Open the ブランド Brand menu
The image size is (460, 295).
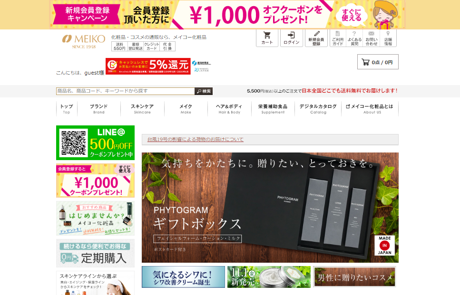[99, 109]
